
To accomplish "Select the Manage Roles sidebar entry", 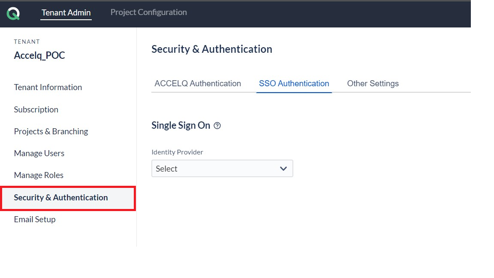I will (x=39, y=175).
